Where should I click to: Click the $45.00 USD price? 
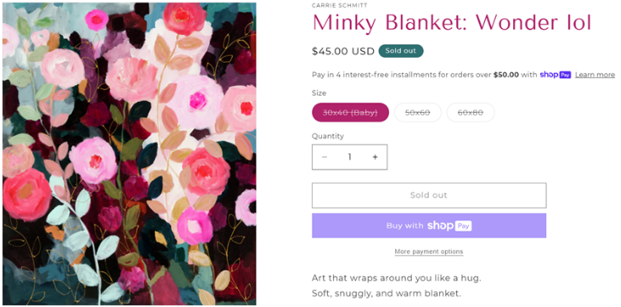(x=343, y=52)
